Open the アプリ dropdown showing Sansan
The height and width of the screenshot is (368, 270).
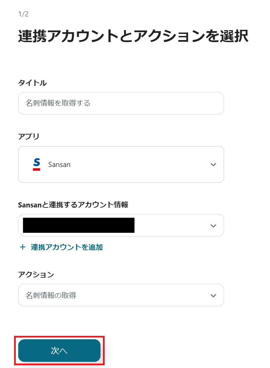pos(121,164)
